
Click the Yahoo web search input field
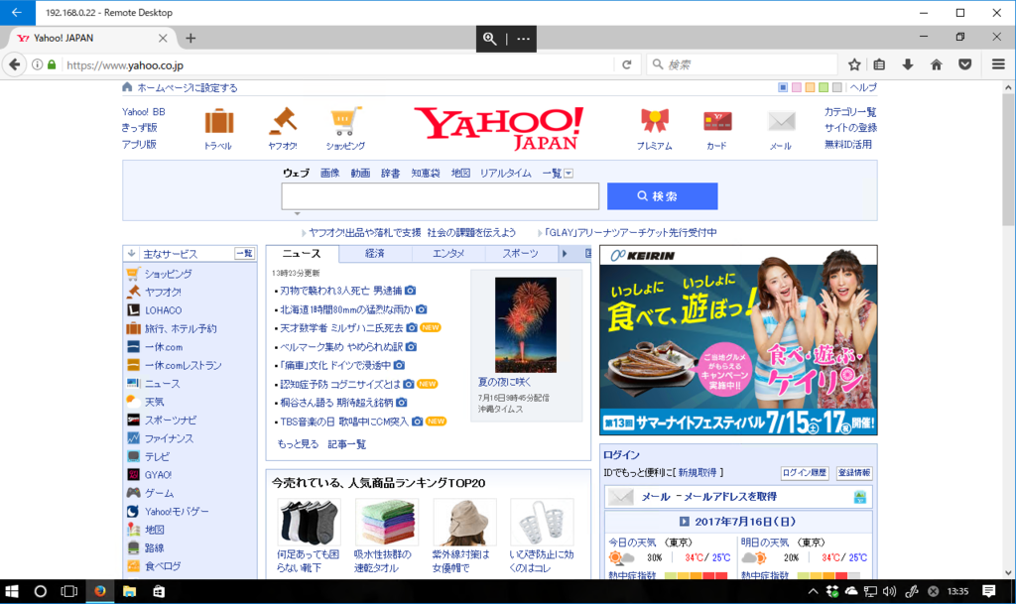point(440,196)
